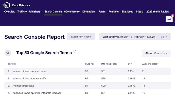Click the CTR column header

coord(130,64)
